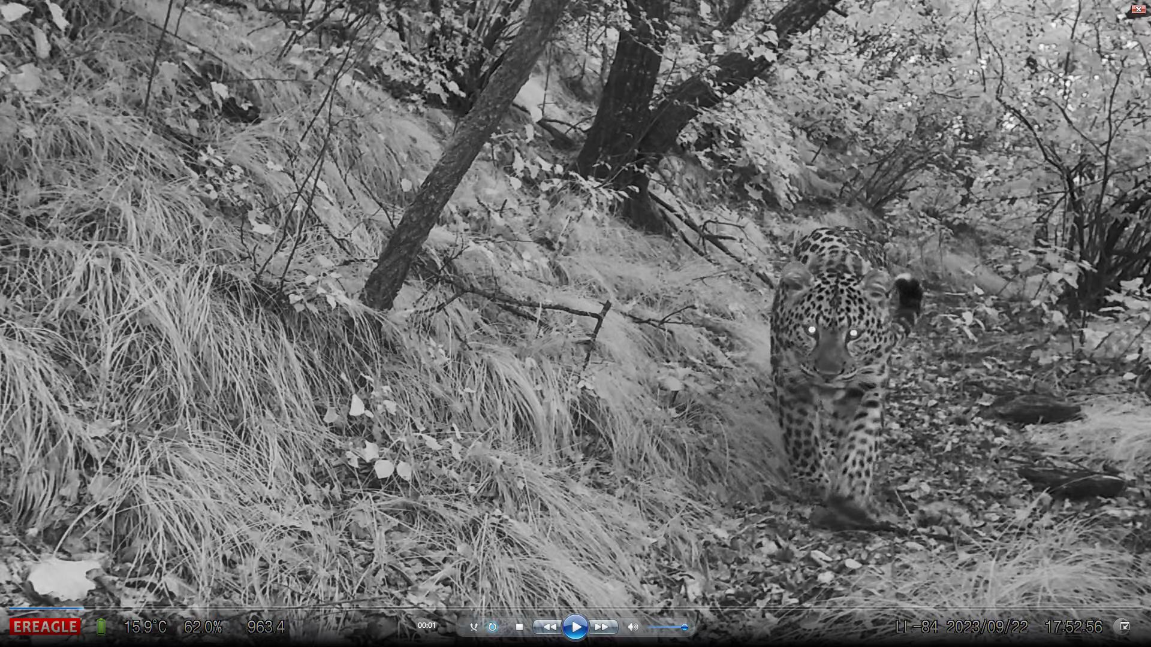This screenshot has width=1151, height=647.
Task: Adjust the volume slider handle
Action: click(x=684, y=627)
